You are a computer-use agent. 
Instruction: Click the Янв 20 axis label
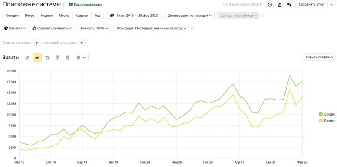(x=145, y=162)
